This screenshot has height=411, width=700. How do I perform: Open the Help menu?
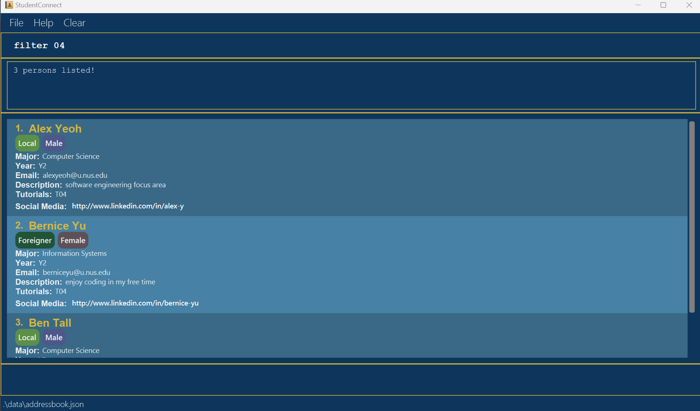click(x=43, y=23)
